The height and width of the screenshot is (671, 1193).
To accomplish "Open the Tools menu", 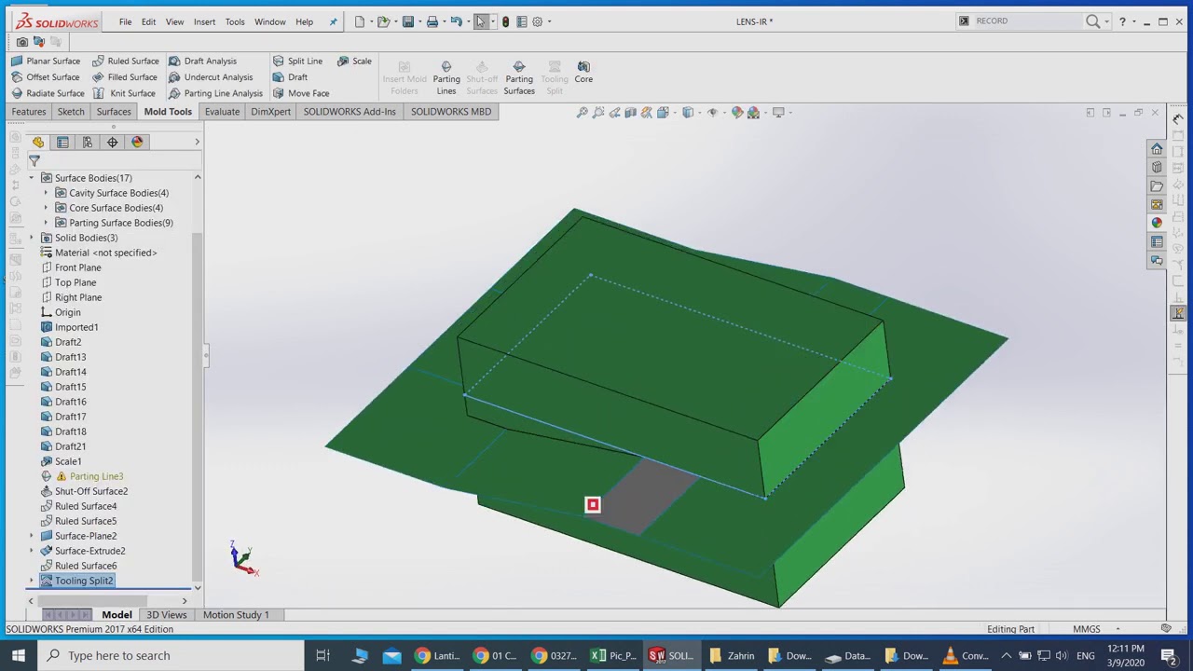I will 235,21.
